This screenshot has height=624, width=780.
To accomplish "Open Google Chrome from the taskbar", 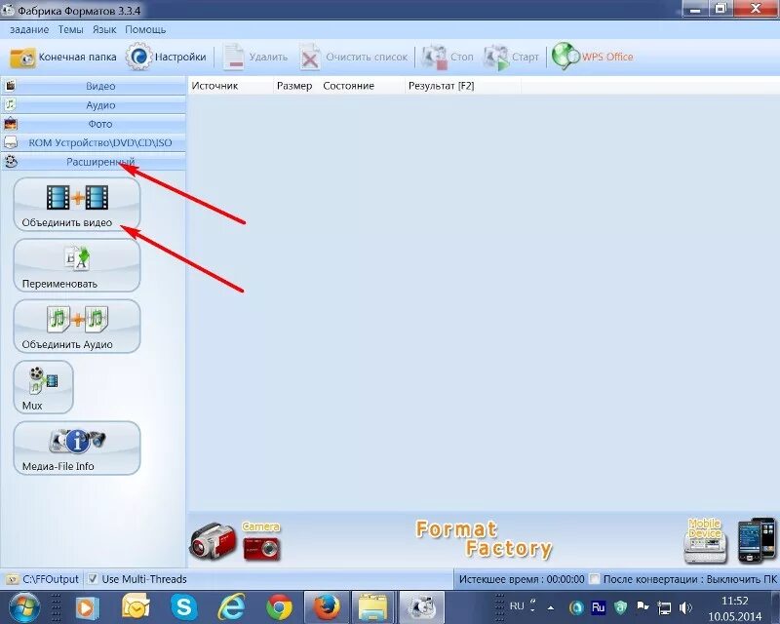I will [279, 607].
